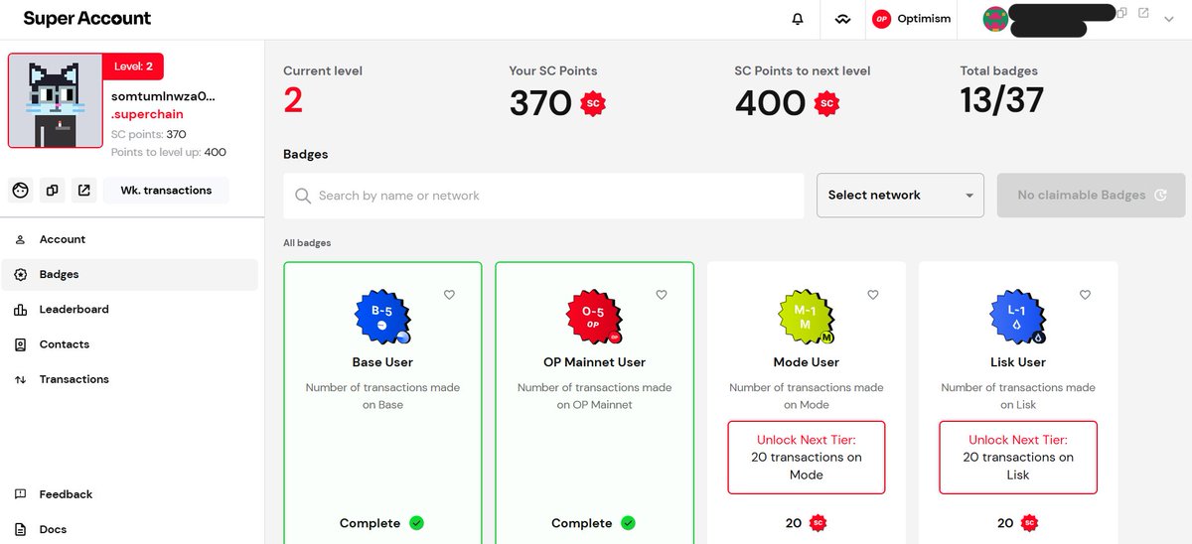Screen dimensions: 1192x544
Task: Click the Leaderboard chart icon in sidebar
Action: 20,310
